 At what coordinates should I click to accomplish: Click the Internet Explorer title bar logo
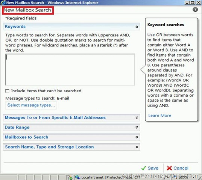pos(3,3)
